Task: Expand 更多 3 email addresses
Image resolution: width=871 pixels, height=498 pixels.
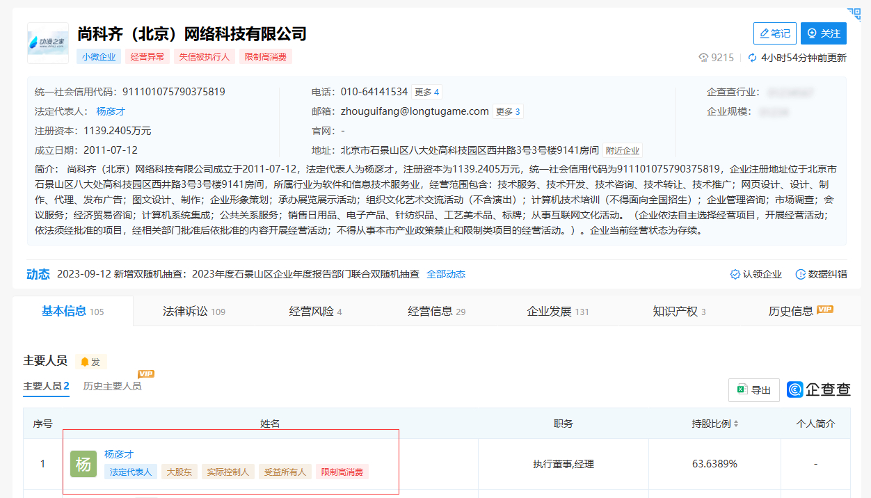Action: click(508, 111)
